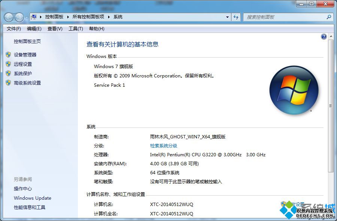
Task: Click the Windows 7 旗舰版 edition text
Action: pos(113,67)
